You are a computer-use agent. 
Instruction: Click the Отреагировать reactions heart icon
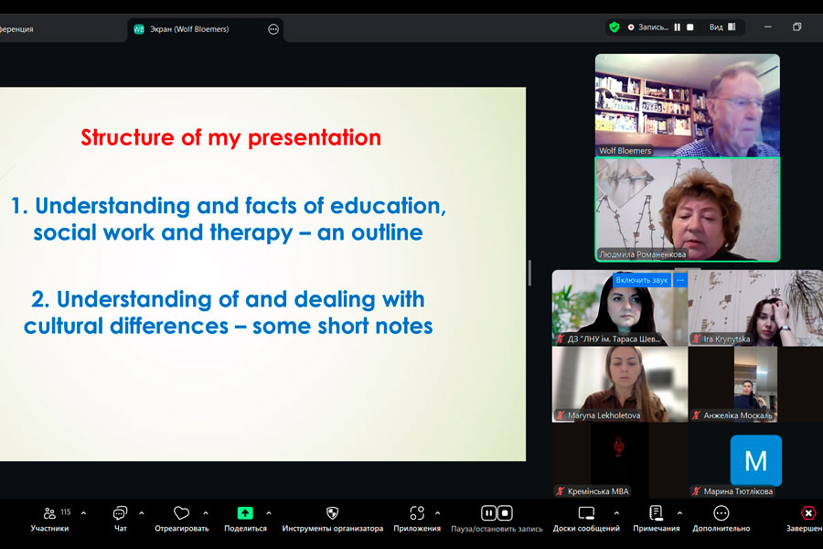(181, 514)
